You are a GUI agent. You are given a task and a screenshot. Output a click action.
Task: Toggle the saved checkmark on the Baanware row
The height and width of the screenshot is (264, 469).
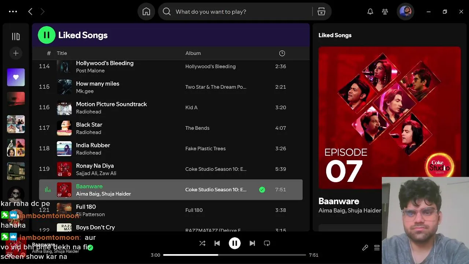tap(262, 190)
